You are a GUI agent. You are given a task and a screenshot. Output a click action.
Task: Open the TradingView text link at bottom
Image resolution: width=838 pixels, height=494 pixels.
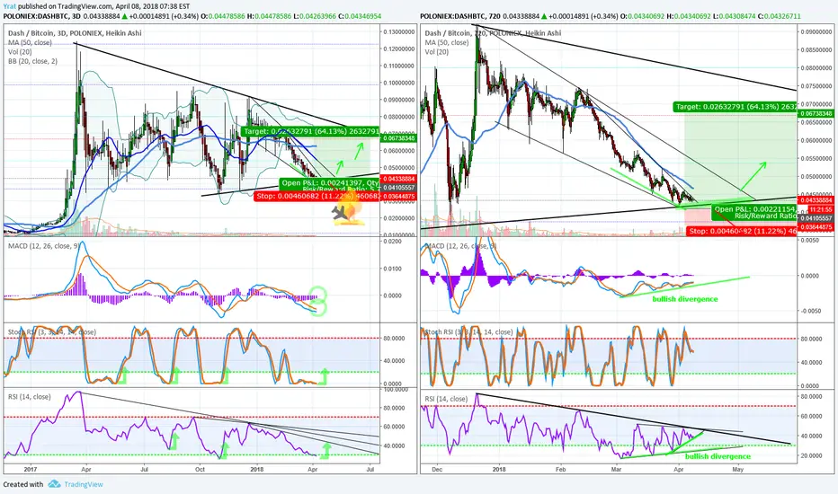84,484
